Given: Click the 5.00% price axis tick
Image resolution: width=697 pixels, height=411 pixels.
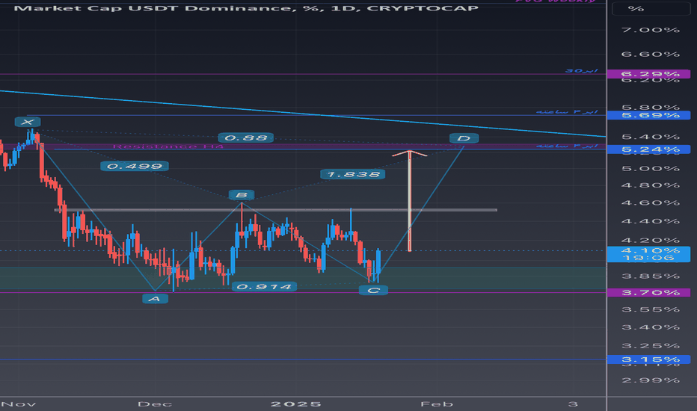Looking at the screenshot, I should 651,168.
